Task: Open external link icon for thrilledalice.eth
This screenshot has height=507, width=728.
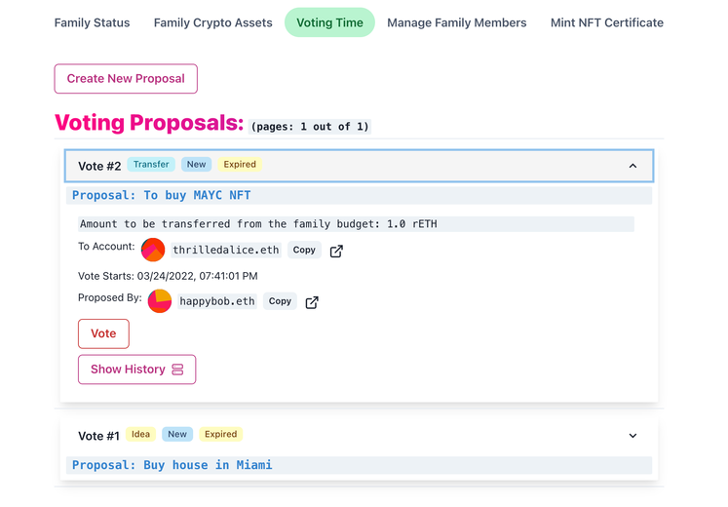Action: click(336, 252)
